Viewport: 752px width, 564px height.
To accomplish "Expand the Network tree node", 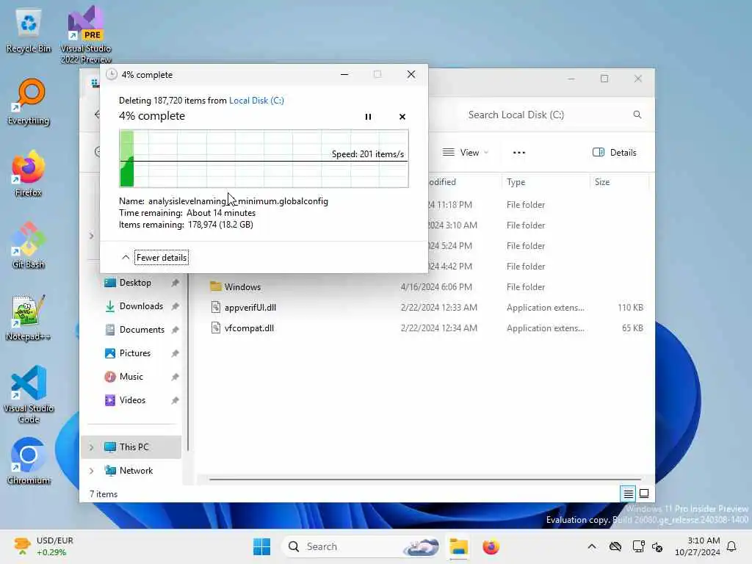I will (x=92, y=471).
